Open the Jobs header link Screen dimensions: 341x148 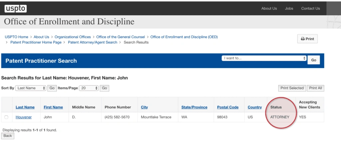289,8
